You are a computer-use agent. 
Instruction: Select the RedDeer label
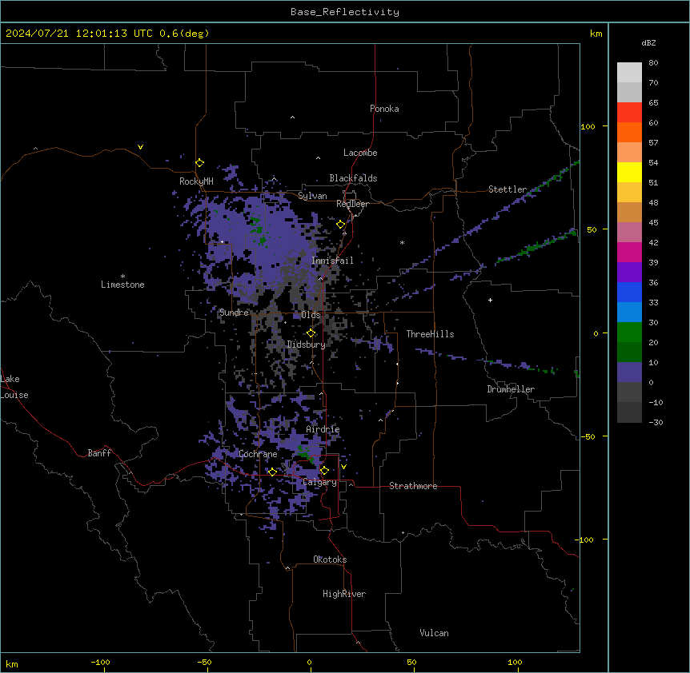(x=352, y=204)
